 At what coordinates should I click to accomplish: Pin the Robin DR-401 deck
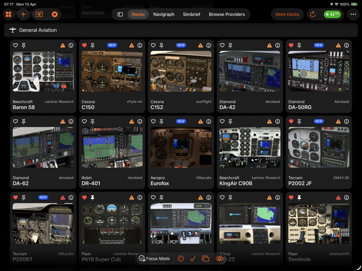93,121
